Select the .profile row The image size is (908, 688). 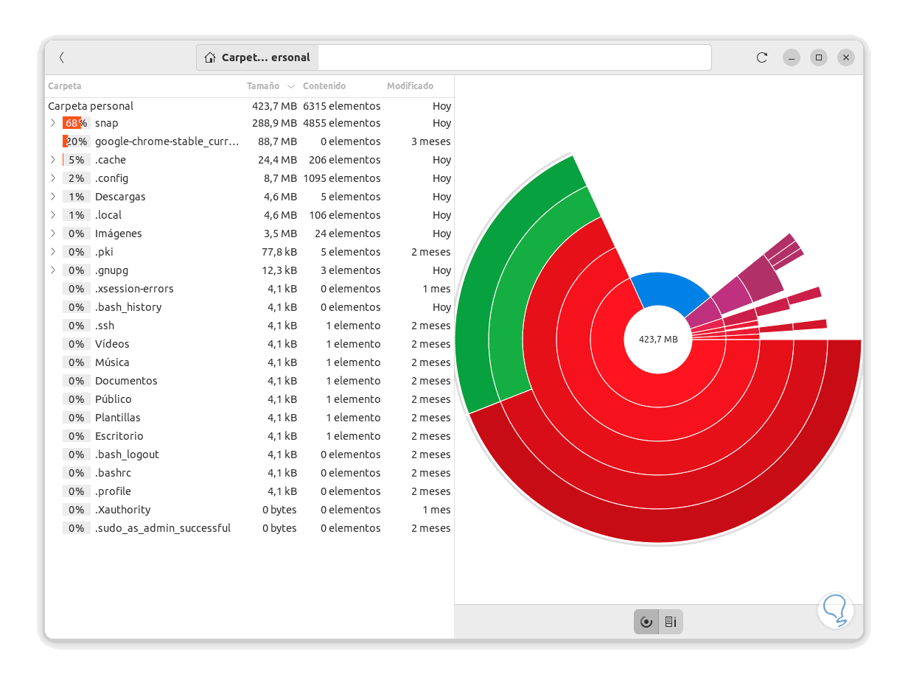pos(249,491)
